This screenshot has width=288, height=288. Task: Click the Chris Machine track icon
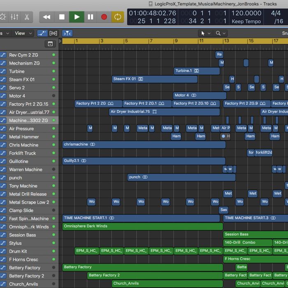(x=3, y=145)
